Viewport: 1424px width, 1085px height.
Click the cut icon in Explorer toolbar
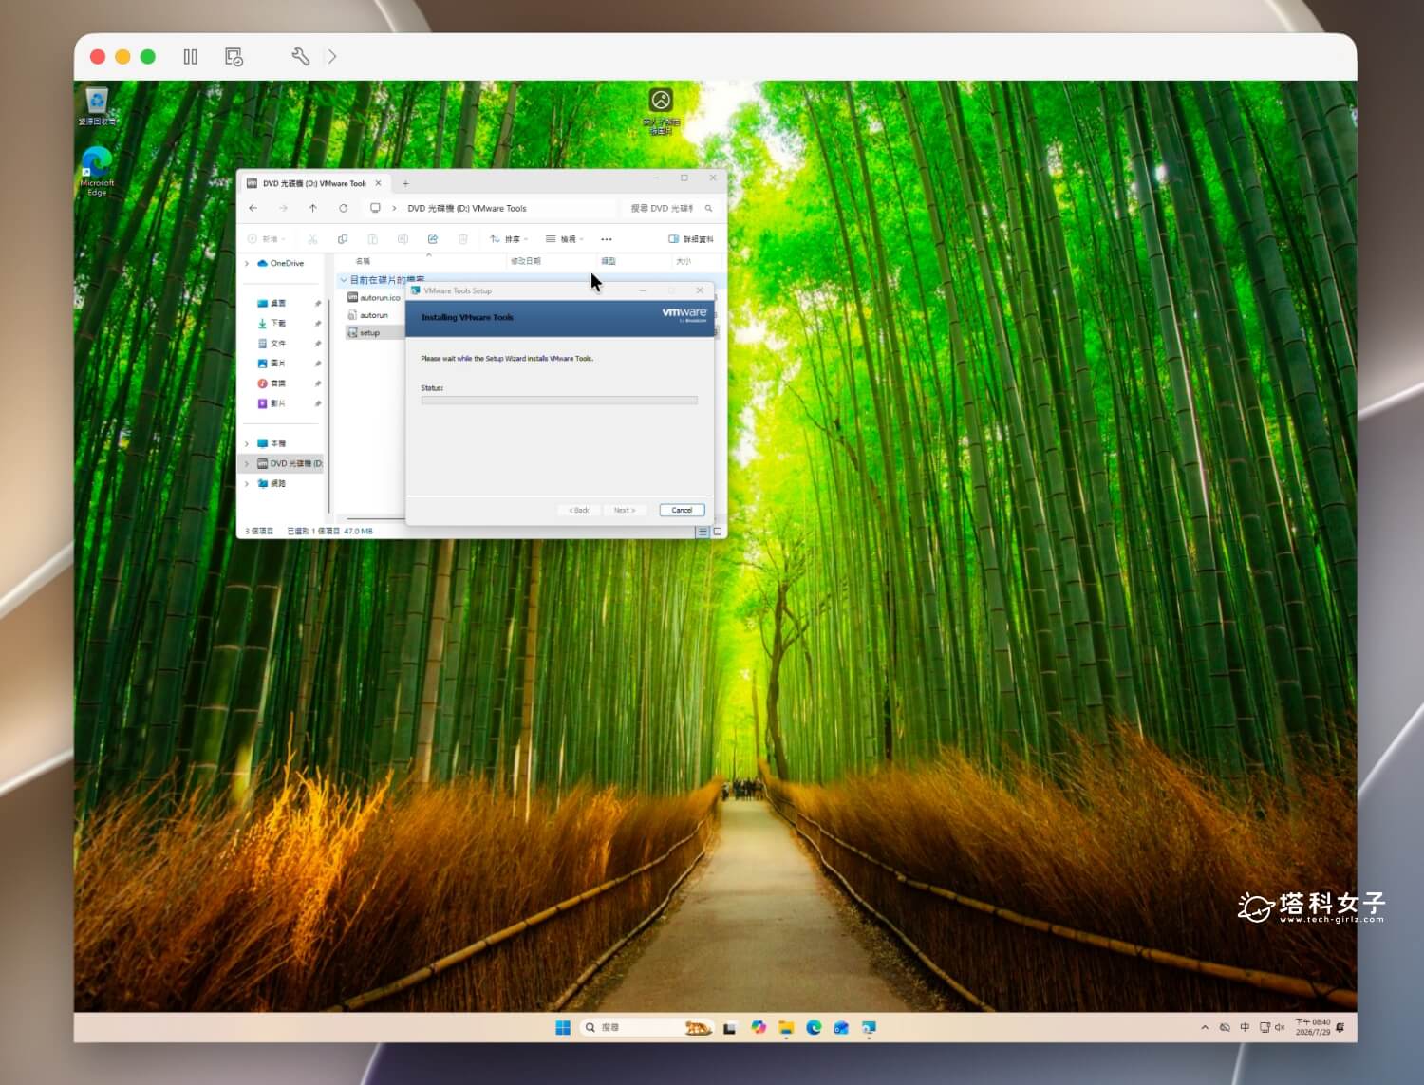312,239
